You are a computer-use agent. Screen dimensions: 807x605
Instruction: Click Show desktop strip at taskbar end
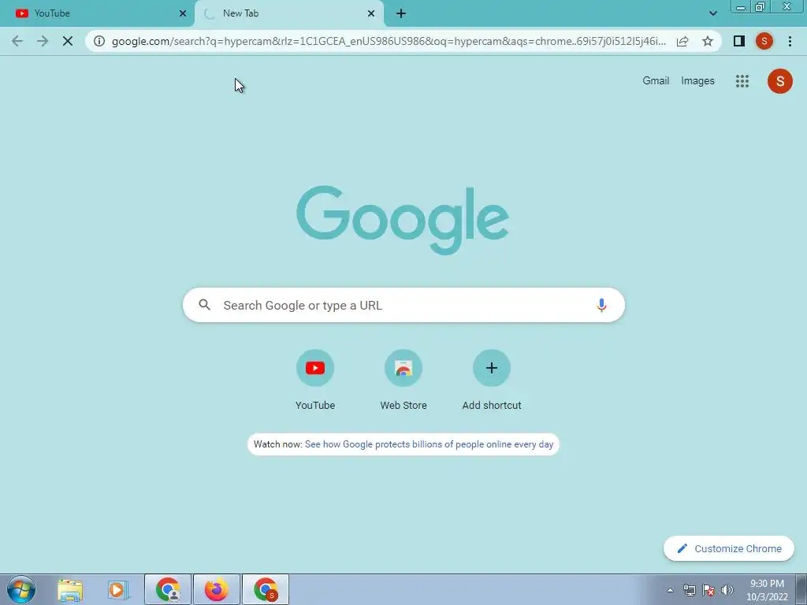coord(801,589)
